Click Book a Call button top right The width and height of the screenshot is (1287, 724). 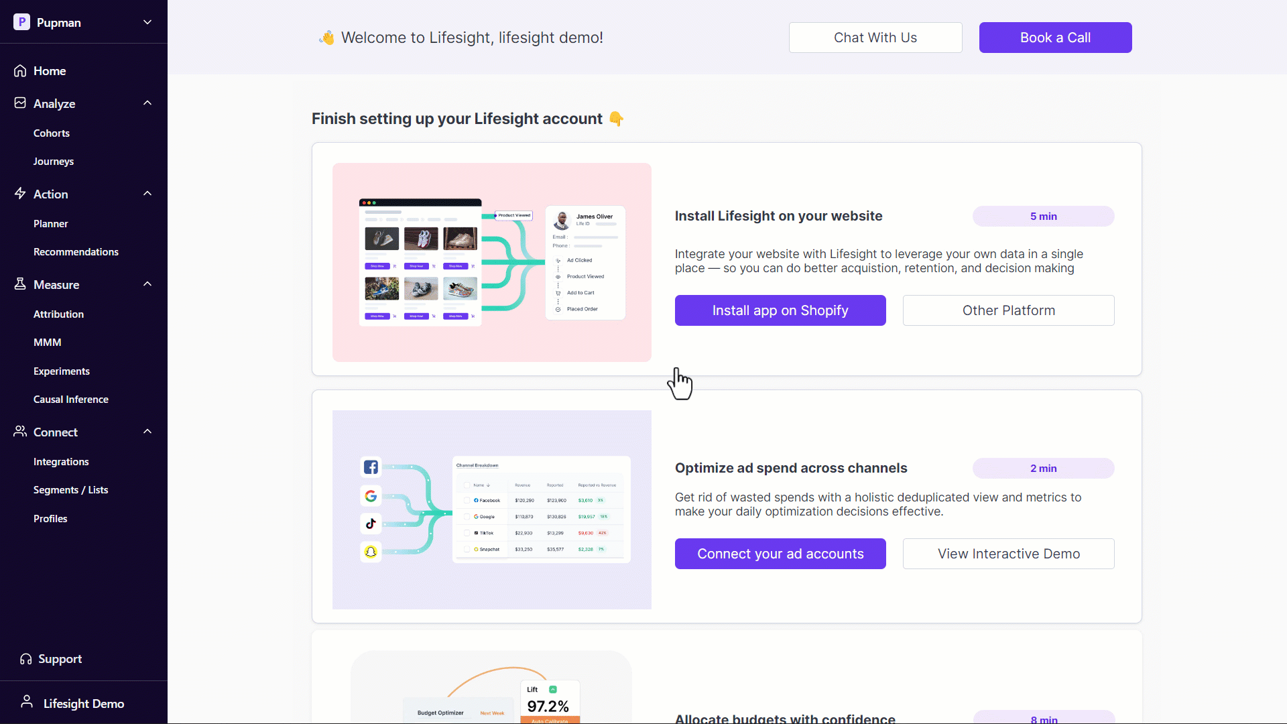[1054, 37]
